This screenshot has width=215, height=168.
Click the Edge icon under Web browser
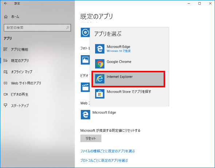click(x=85, y=115)
